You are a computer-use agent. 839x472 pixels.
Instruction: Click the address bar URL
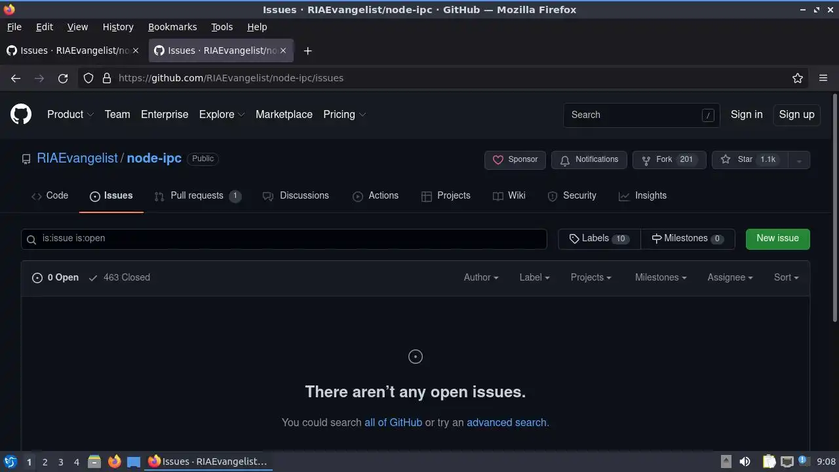231,78
